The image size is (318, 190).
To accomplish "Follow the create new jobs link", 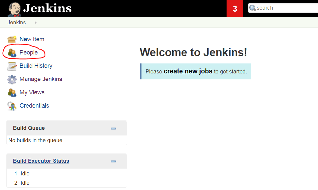I will coord(188,71).
